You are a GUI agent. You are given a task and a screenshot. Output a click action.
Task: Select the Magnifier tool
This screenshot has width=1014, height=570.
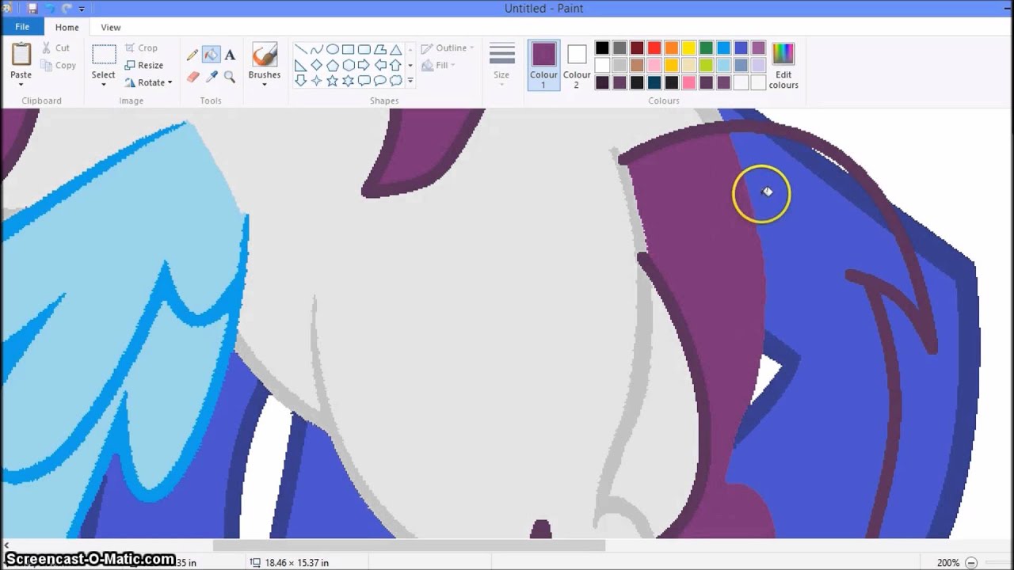(230, 77)
